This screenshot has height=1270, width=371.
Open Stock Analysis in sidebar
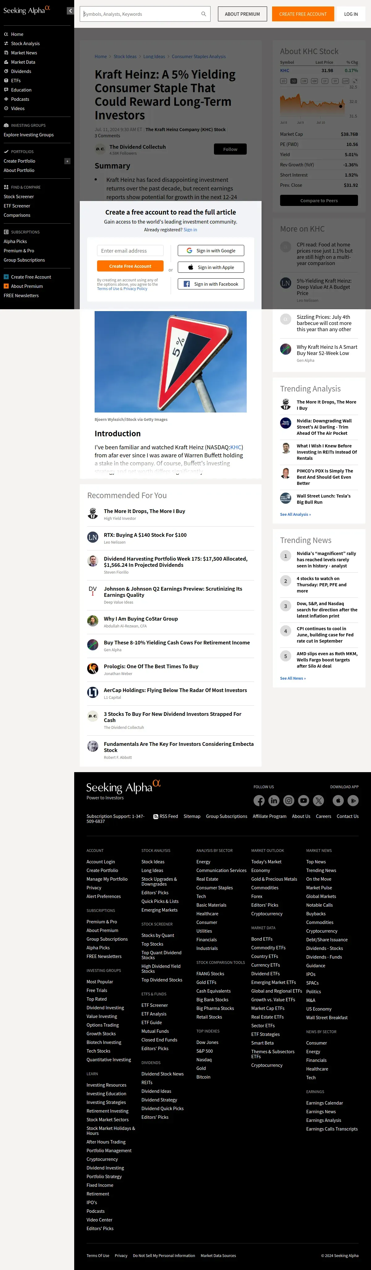tap(25, 43)
